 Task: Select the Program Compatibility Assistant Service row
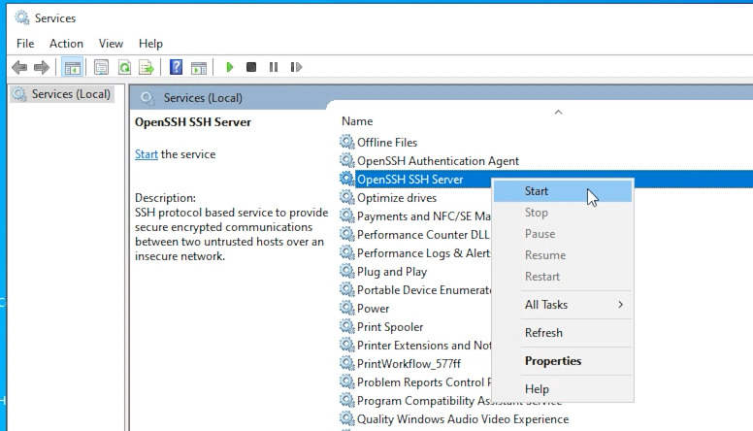tap(459, 401)
